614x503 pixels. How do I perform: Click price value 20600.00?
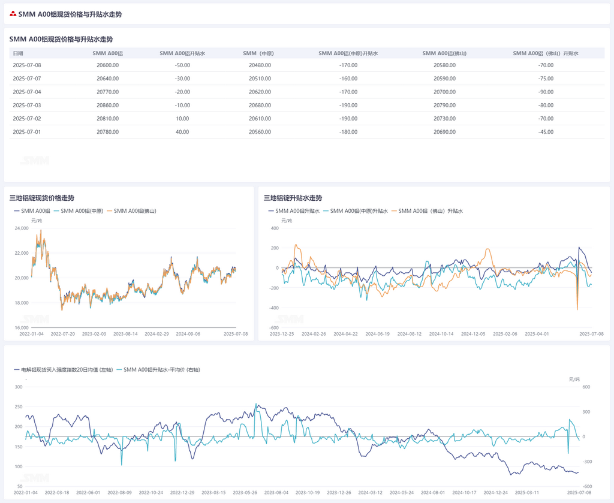[x=108, y=65]
